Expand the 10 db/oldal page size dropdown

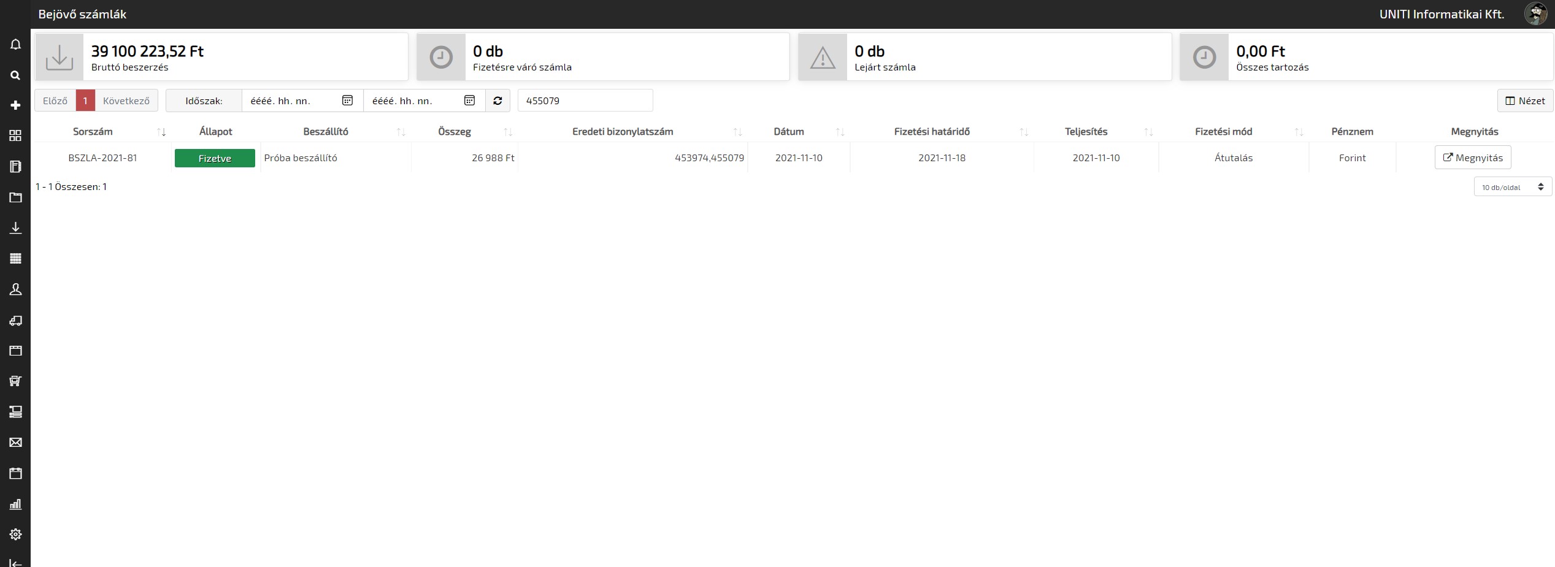(x=1512, y=187)
